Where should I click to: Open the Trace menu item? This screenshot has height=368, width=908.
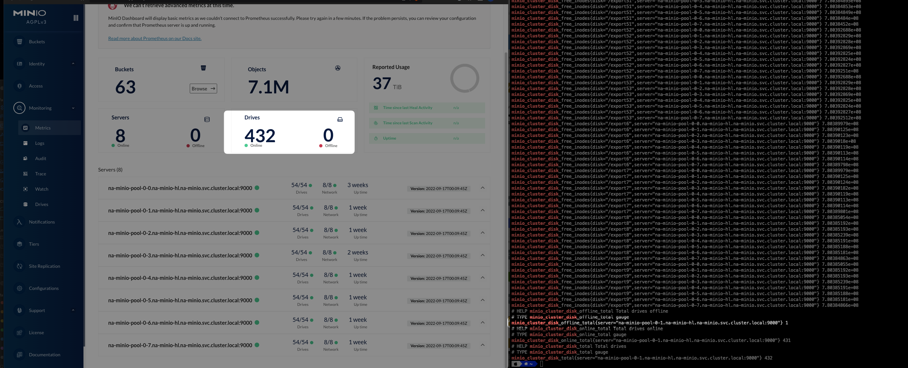pyautogui.click(x=40, y=174)
